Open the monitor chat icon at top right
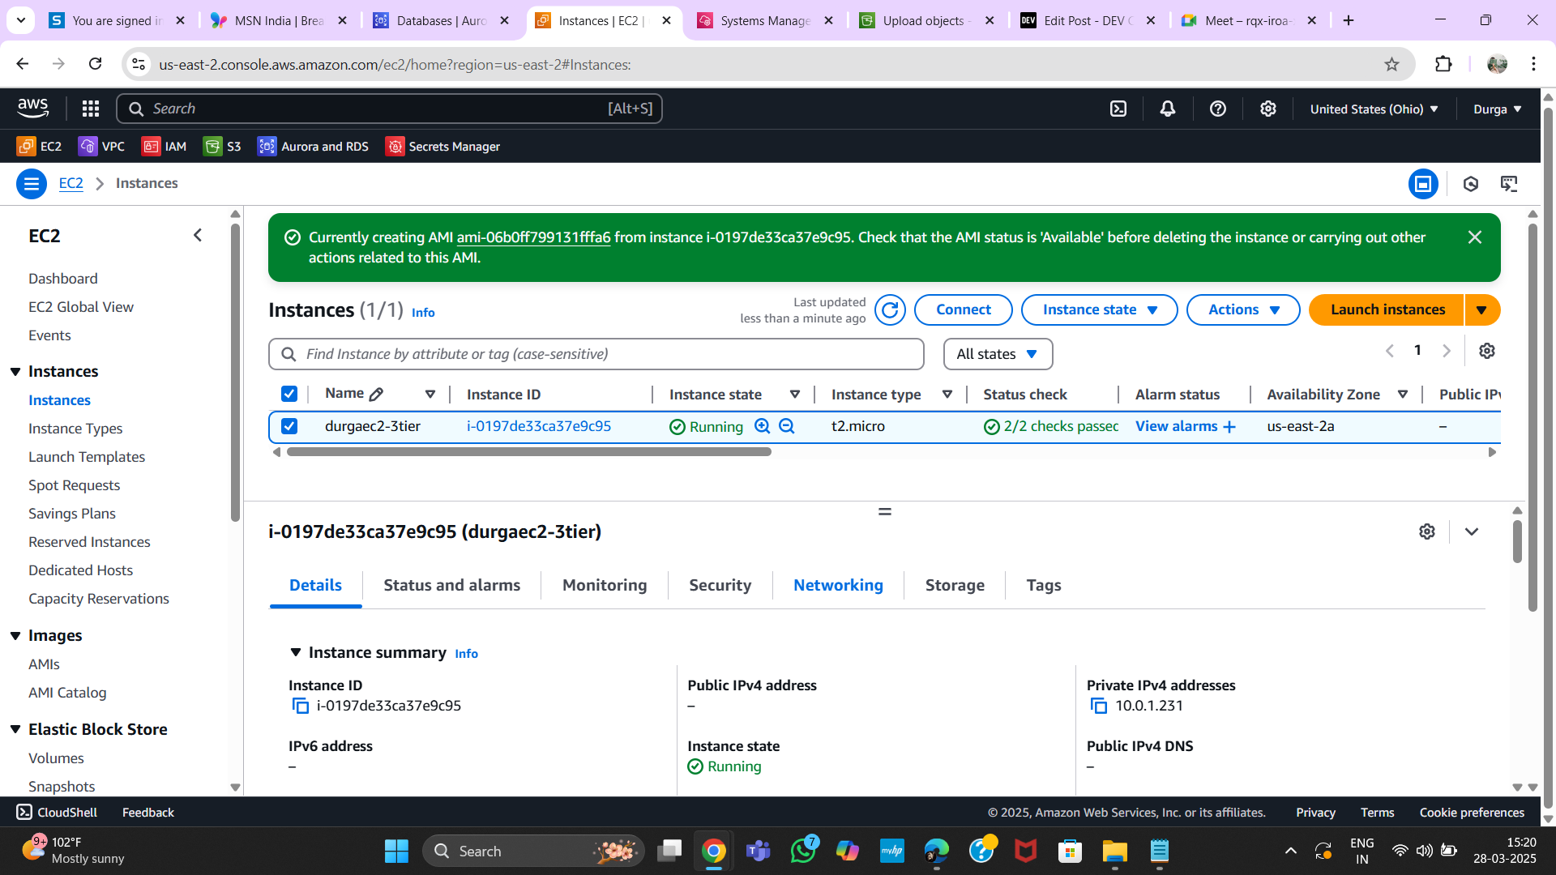Viewport: 1556px width, 875px height. [1509, 184]
